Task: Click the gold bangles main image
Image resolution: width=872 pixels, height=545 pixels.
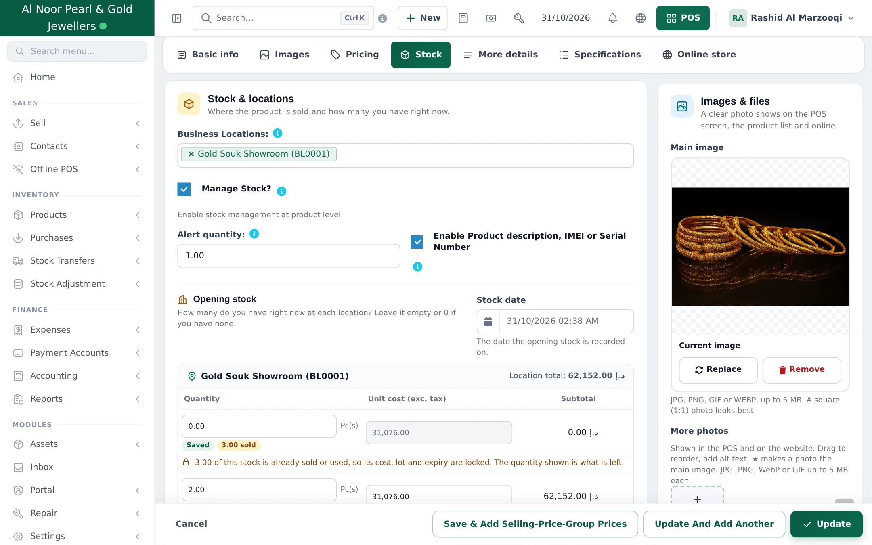Action: tap(760, 246)
